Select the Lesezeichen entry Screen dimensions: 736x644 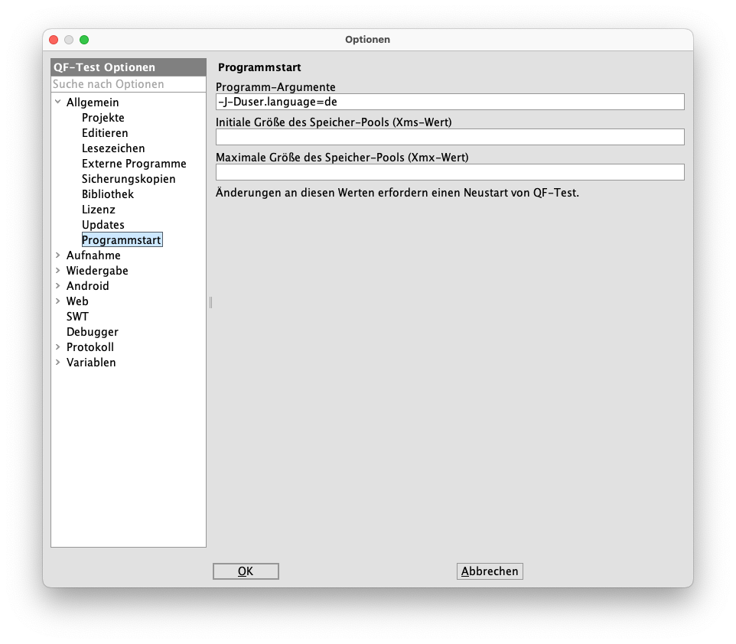tap(113, 148)
